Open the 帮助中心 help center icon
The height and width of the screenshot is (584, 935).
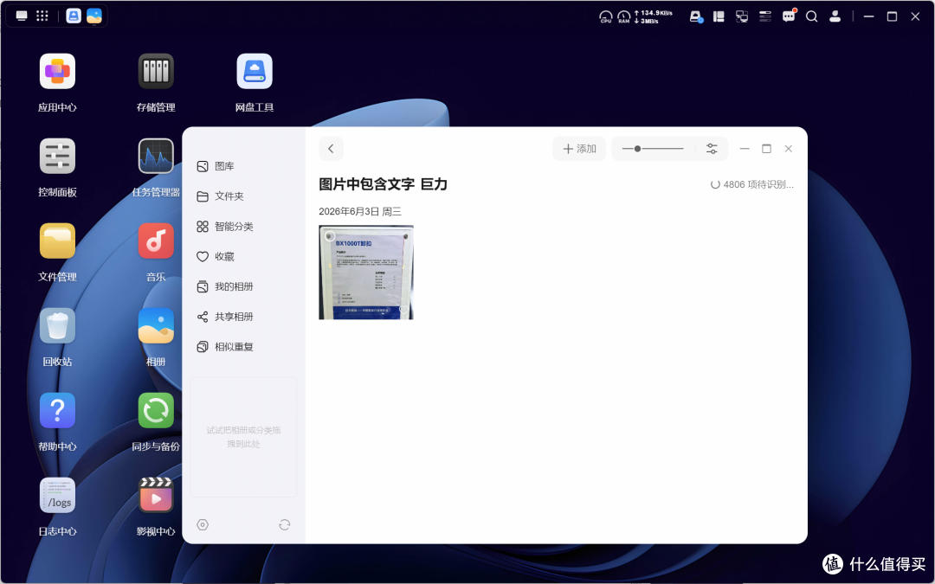pyautogui.click(x=57, y=411)
